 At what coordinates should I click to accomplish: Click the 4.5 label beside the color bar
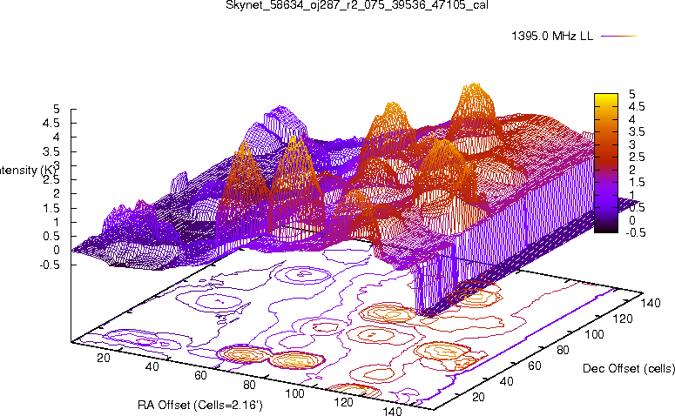pos(637,107)
